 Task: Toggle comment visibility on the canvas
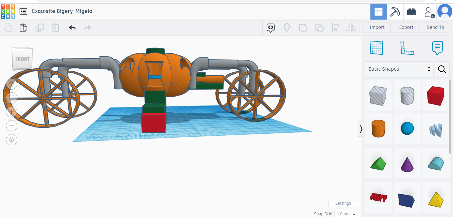[x=270, y=28]
